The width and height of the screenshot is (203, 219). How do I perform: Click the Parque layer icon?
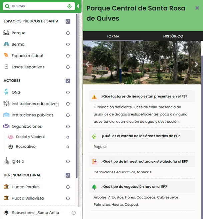click(6, 33)
